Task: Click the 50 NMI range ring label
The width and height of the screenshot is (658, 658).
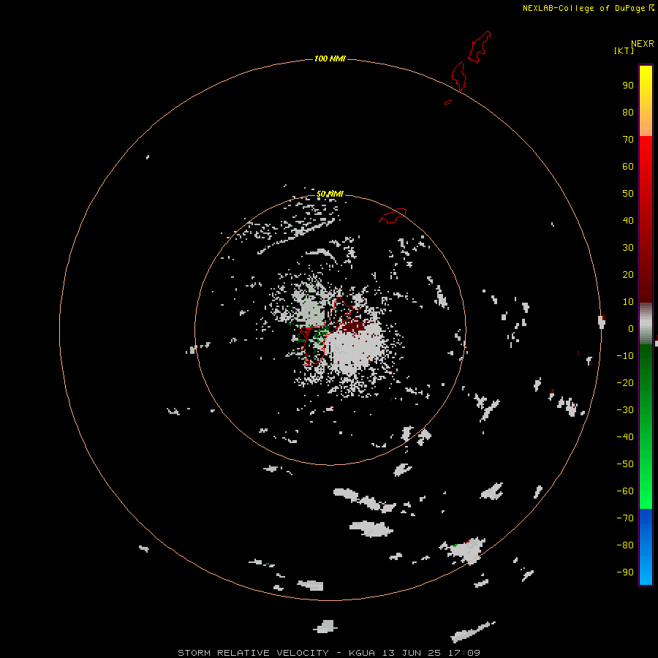Action: [330, 194]
